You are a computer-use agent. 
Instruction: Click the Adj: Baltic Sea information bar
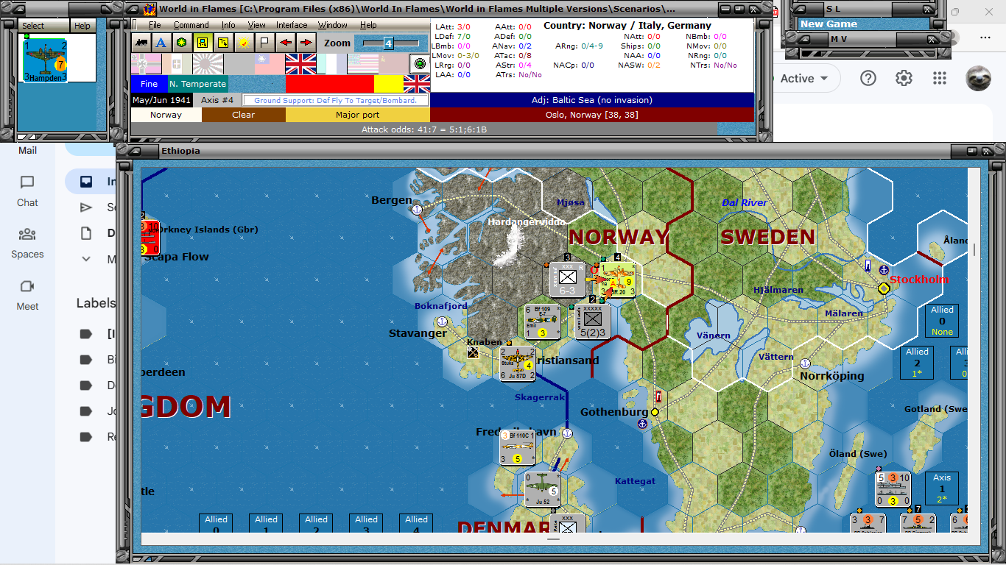point(592,100)
